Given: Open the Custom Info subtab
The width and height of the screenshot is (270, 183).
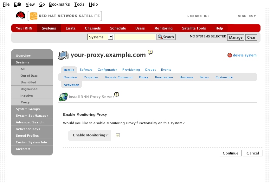Looking at the screenshot, I should [224, 77].
